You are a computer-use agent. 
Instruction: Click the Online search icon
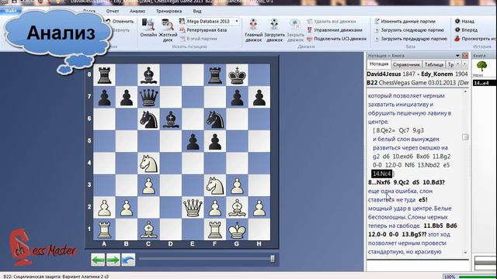148,28
